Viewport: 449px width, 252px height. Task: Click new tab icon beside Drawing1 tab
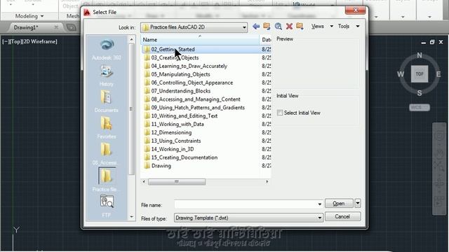[72, 27]
